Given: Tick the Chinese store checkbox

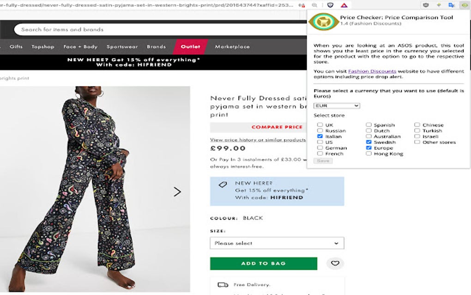Looking at the screenshot, I should pos(417,125).
